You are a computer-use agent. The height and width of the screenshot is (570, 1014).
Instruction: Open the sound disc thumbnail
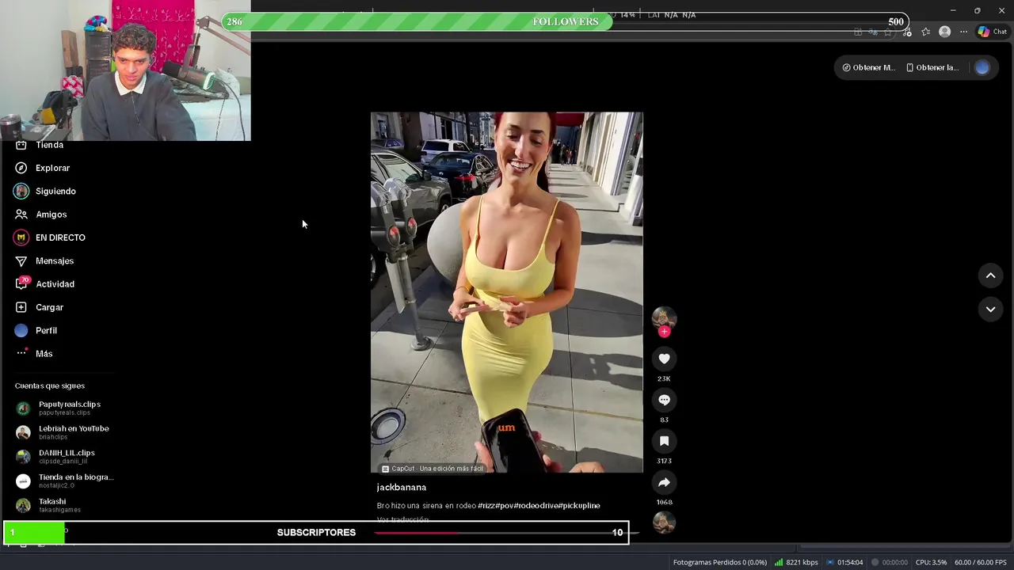click(x=664, y=522)
